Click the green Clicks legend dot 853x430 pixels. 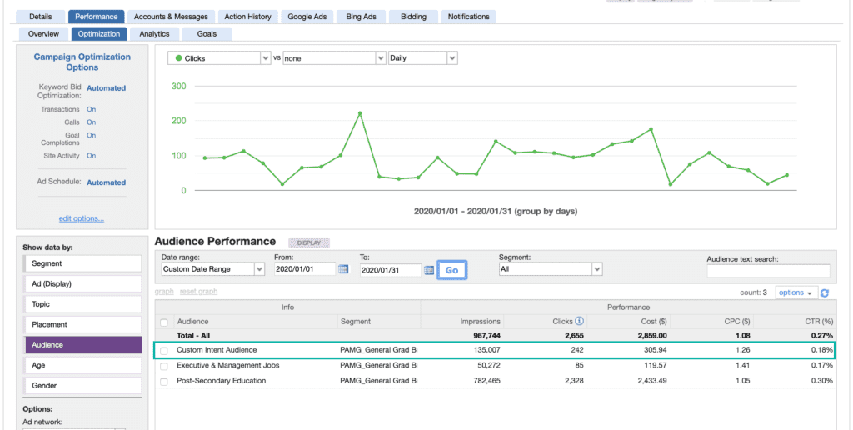pos(178,58)
